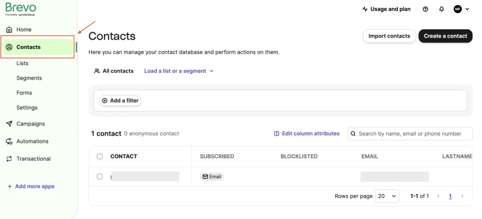Select Automations in the sidebar
The width and height of the screenshot is (482, 219).
pos(32,141)
